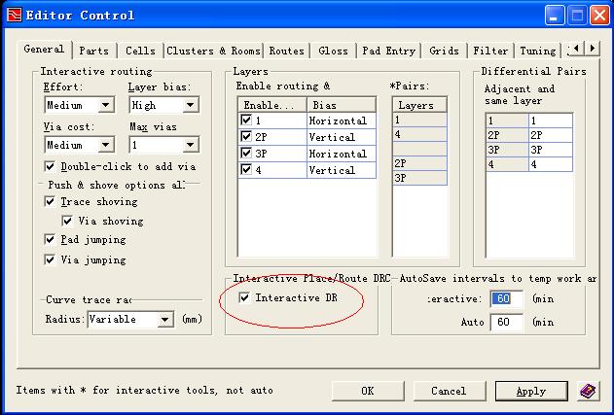This screenshot has height=415, width=614.
Task: Switch to the General tab
Action: (44, 50)
